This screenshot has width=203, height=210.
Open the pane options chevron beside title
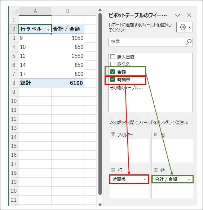coord(177,15)
